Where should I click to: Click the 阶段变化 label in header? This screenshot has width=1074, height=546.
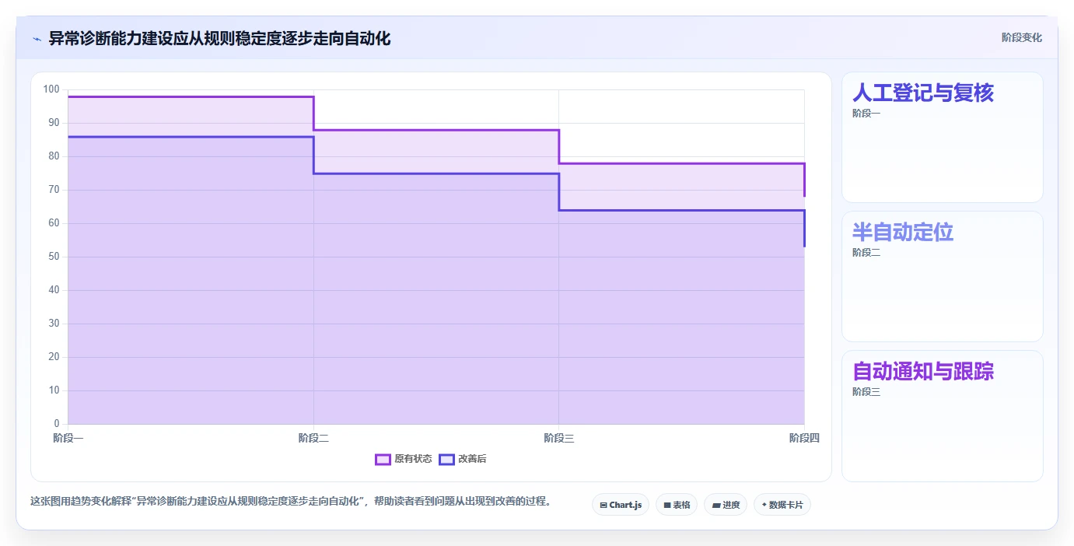(x=1021, y=37)
